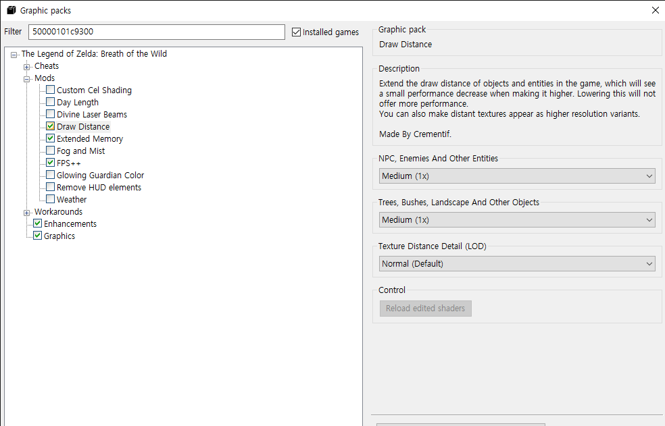The image size is (665, 426).
Task: Select the Draw Distance tree label
Action: click(x=83, y=127)
